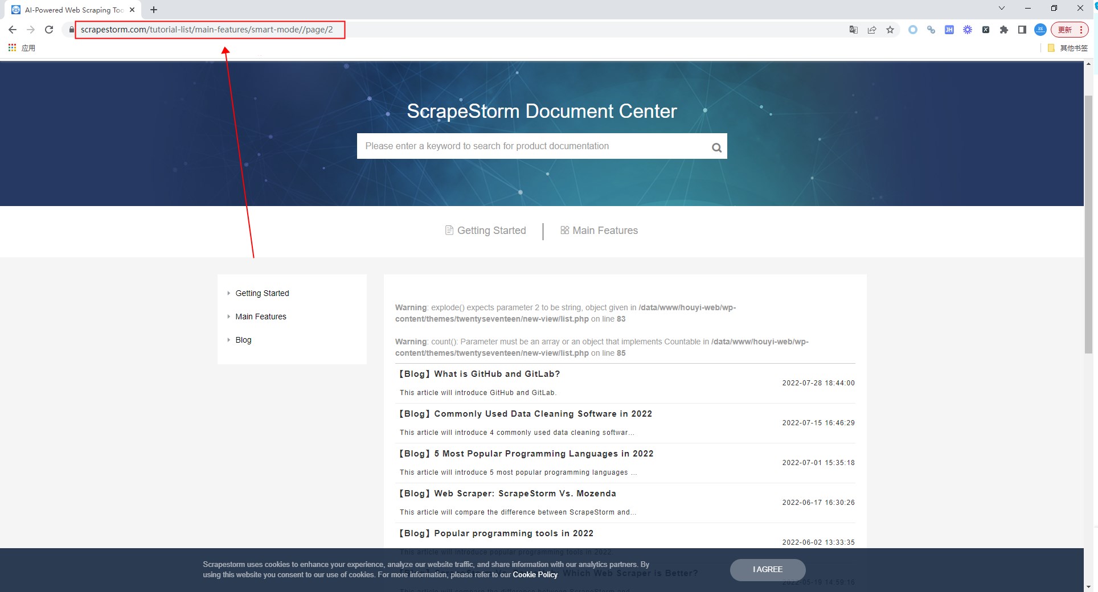Open Popular programming tools in 2022 article
Viewport: 1098px width, 592px height.
(495, 533)
